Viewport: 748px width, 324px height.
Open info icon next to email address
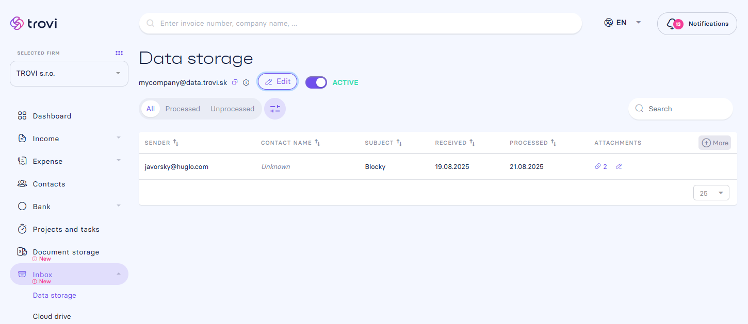[246, 82]
